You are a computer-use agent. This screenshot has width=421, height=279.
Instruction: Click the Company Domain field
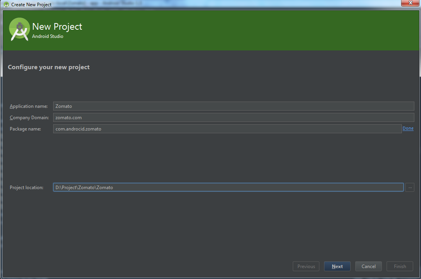[x=234, y=118]
